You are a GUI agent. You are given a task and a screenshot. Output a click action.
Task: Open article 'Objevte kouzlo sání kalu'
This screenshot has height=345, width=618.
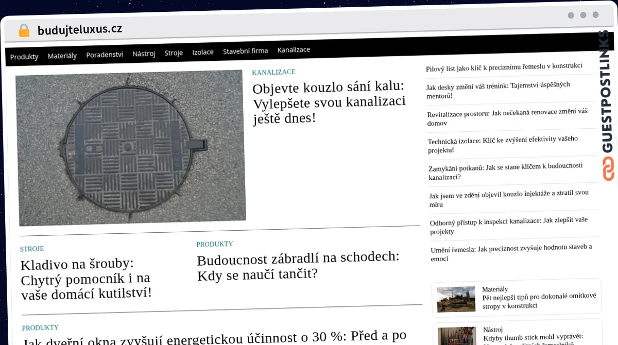tap(329, 103)
